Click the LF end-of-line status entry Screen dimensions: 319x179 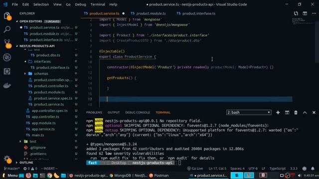pyautogui.click(x=263, y=169)
